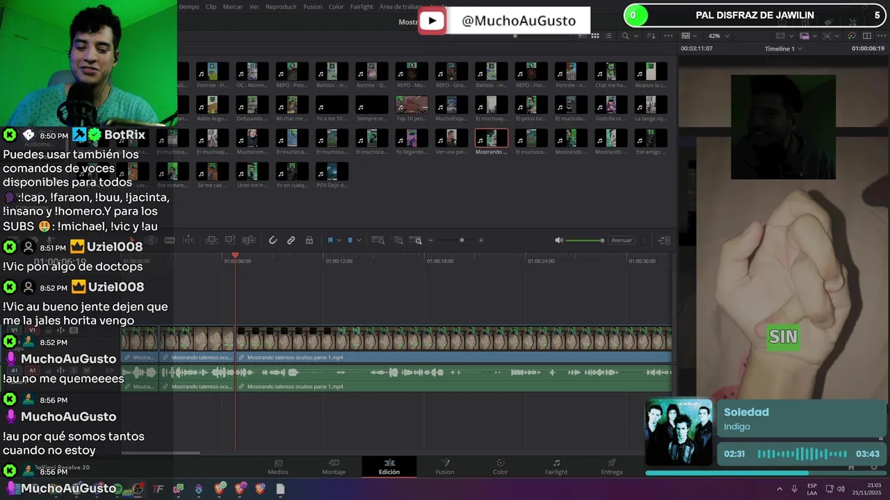Switch media pool to list view
The width and height of the screenshot is (890, 500).
pyautogui.click(x=608, y=36)
